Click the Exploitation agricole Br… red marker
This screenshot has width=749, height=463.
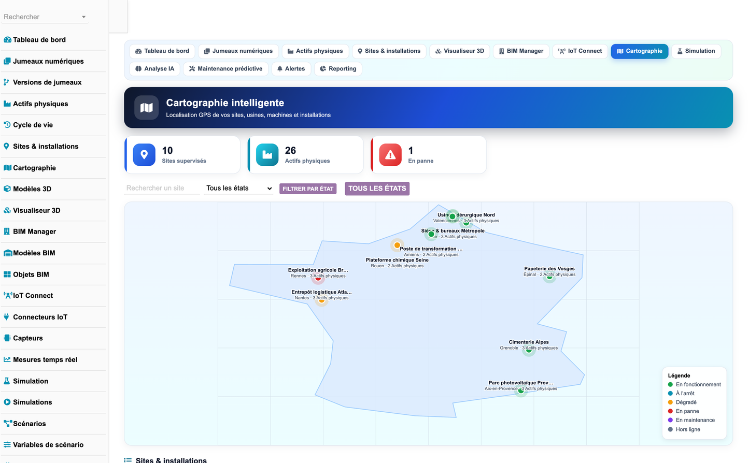(318, 278)
